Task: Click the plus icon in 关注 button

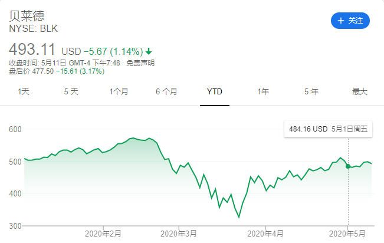Action: tap(340, 21)
